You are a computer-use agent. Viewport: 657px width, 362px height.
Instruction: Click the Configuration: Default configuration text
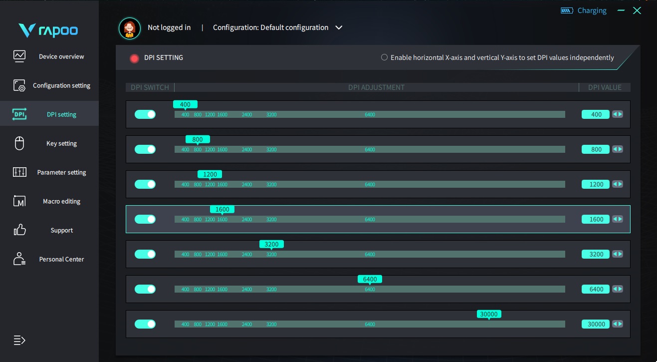point(270,27)
